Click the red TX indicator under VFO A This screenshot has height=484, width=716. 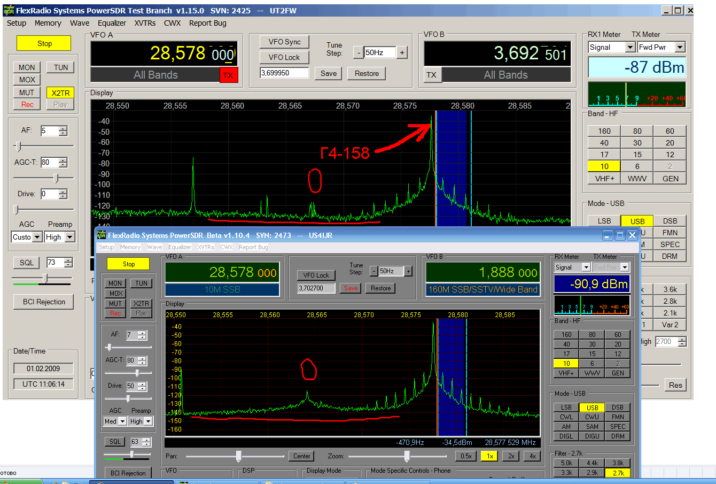click(x=228, y=75)
